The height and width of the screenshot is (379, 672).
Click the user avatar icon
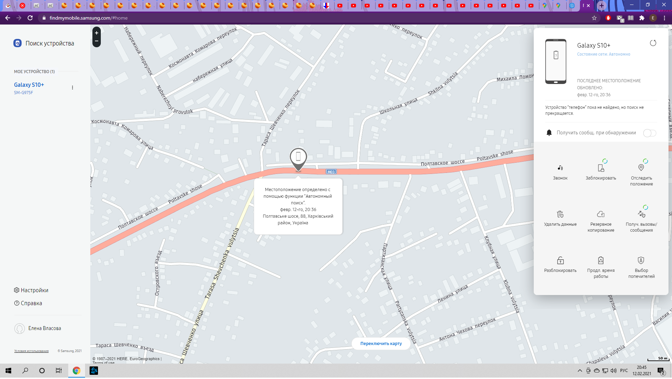pos(20,328)
